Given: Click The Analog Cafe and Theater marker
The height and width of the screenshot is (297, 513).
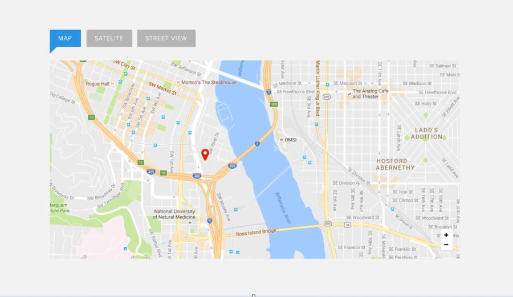Looking at the screenshot, I should pyautogui.click(x=349, y=94).
